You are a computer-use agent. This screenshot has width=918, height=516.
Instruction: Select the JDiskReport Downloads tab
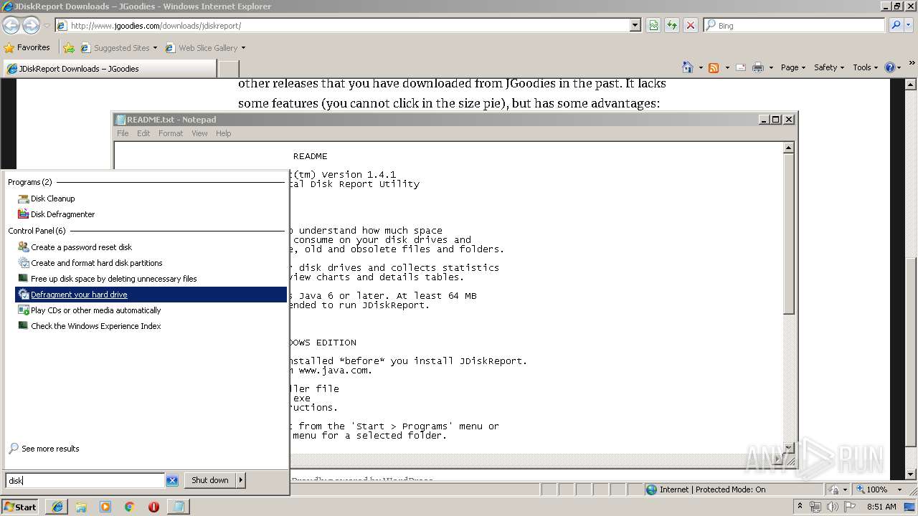[110, 69]
